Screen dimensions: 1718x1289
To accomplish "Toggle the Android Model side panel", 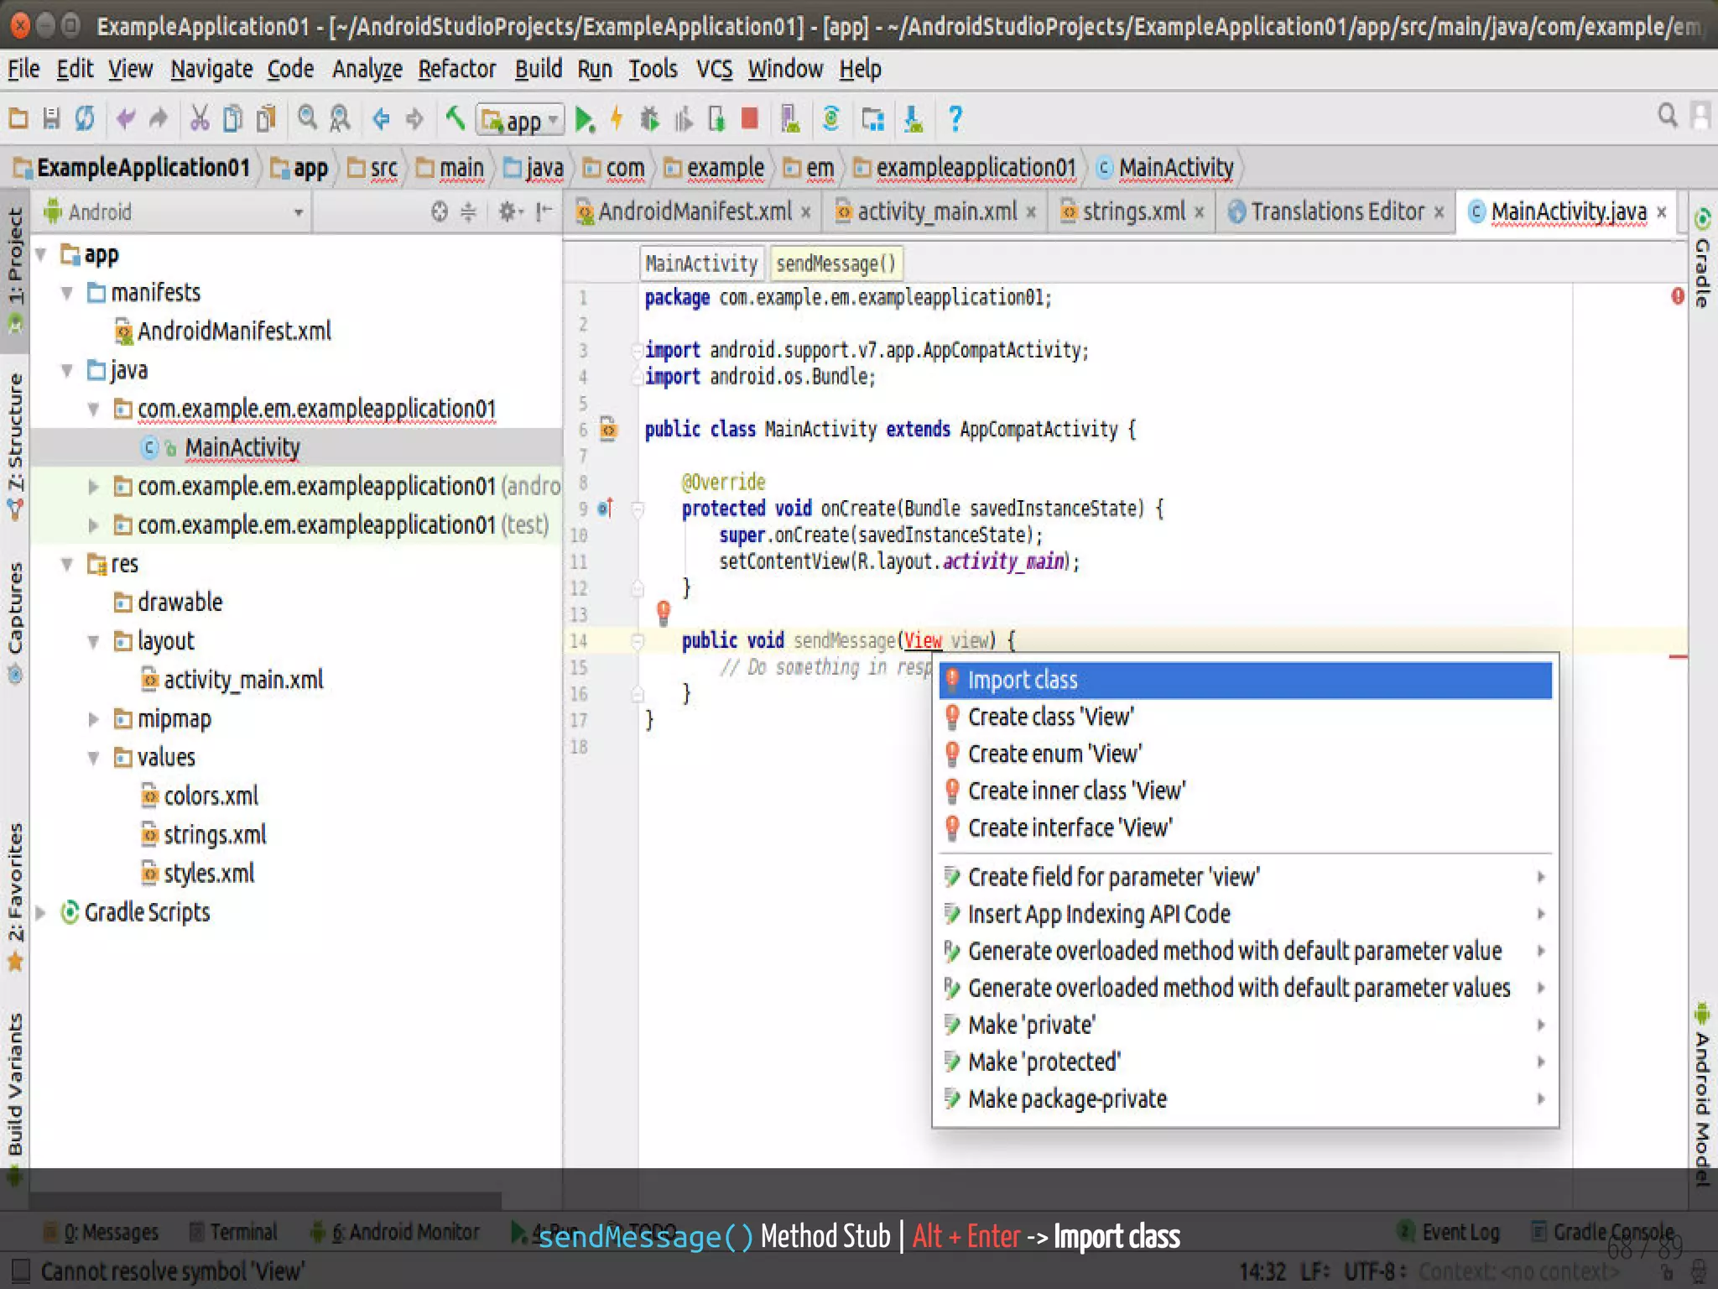I will tap(1702, 1093).
